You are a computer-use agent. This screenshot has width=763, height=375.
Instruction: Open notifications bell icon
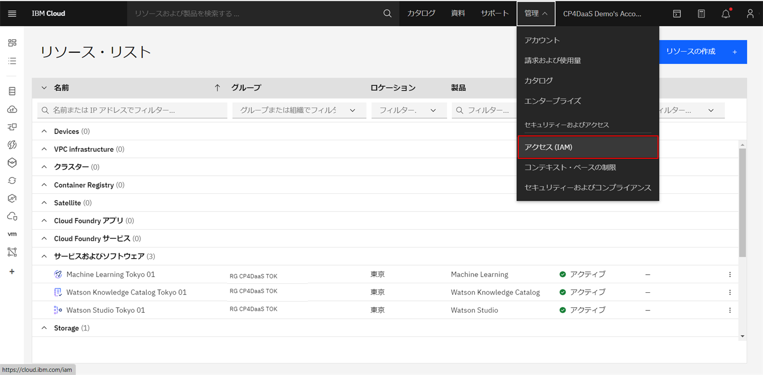pyautogui.click(x=726, y=14)
